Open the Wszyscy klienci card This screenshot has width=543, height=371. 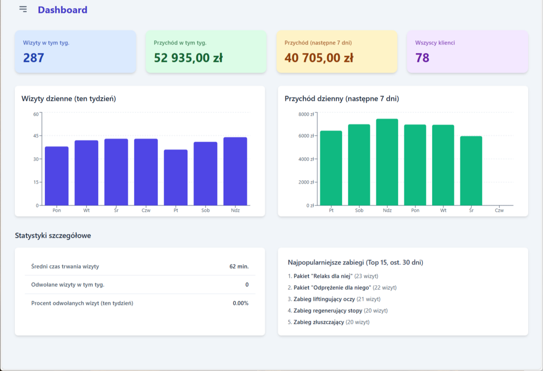tap(467, 52)
